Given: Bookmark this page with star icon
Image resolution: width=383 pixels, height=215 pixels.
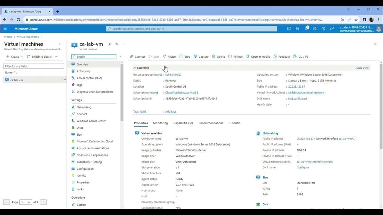Looking at the screenshot, I should coord(356,20).
